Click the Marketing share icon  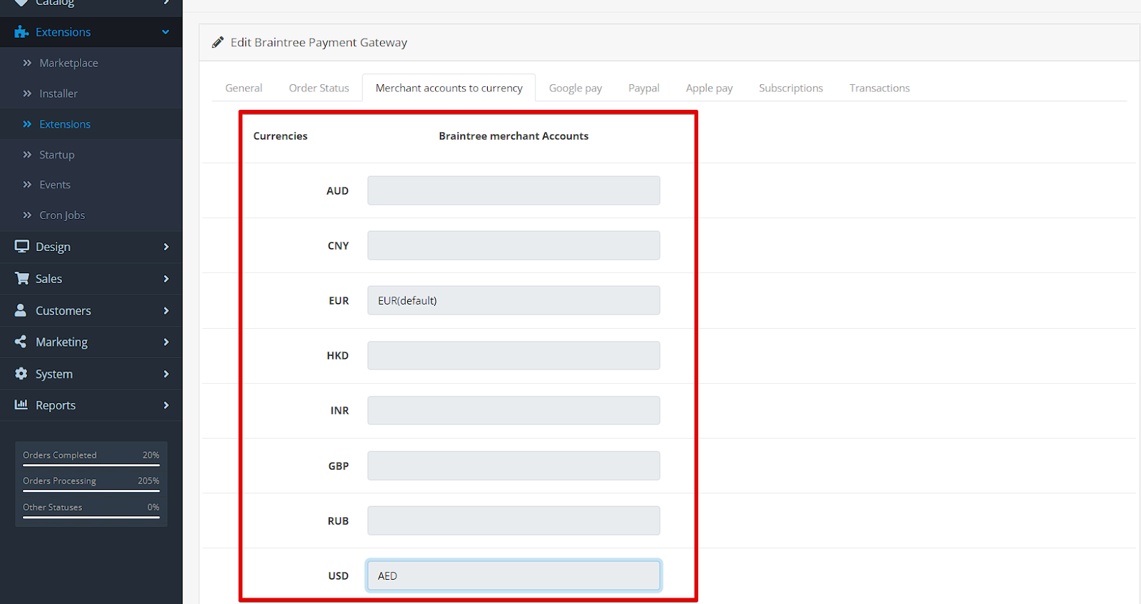click(x=21, y=342)
